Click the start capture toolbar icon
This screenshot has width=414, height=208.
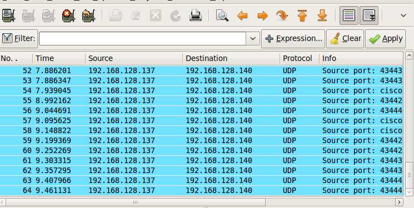48,16
